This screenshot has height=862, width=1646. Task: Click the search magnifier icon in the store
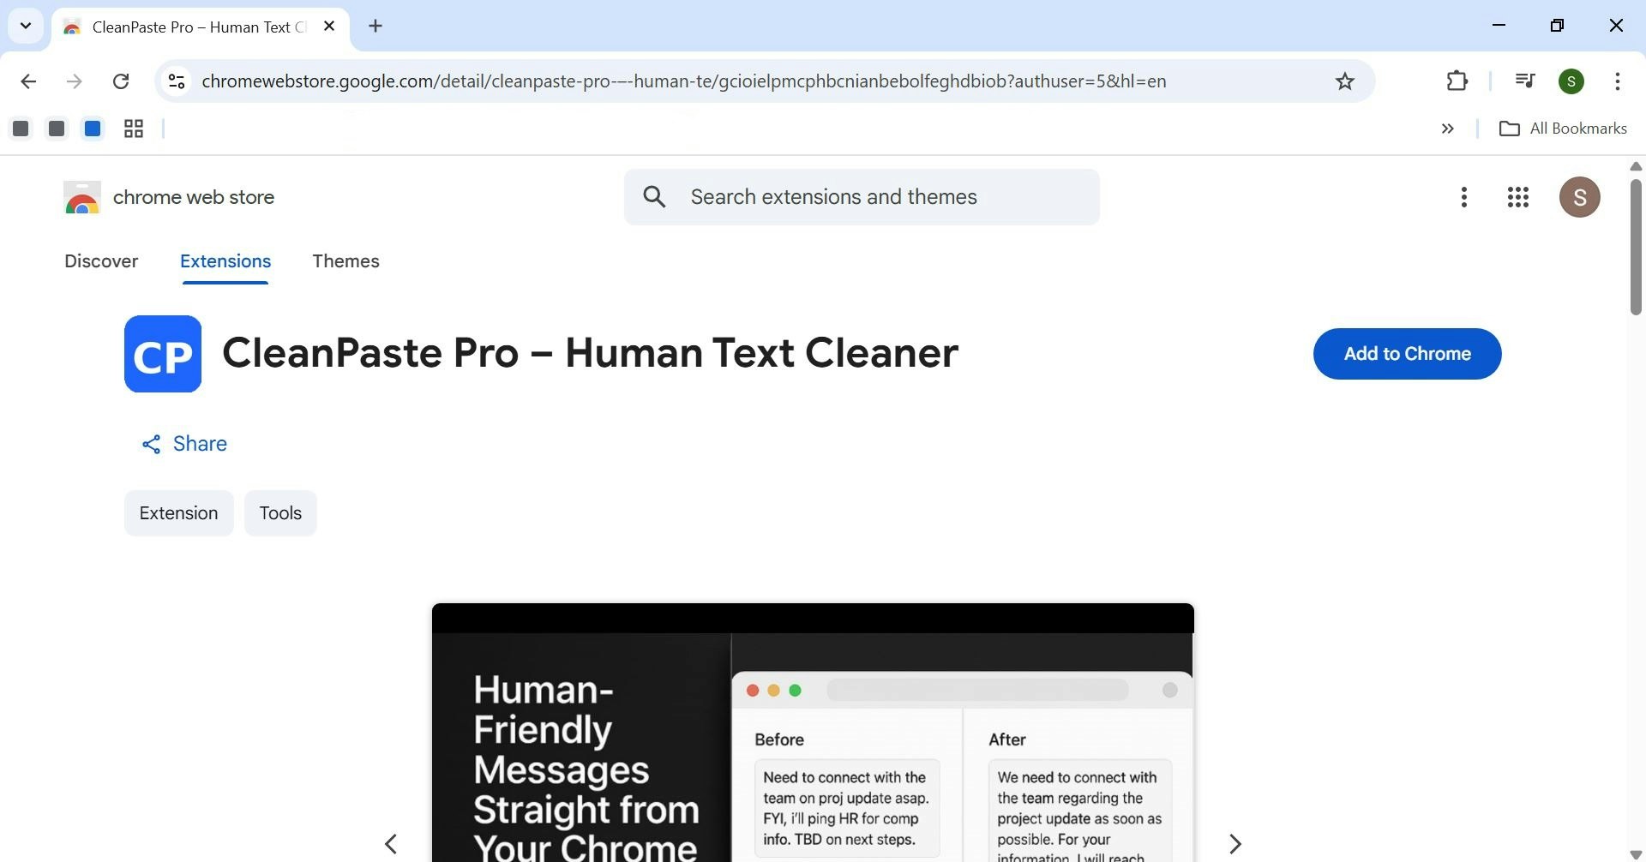pyautogui.click(x=654, y=196)
